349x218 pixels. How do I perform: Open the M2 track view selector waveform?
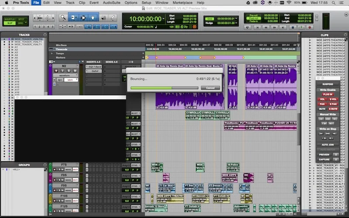pyautogui.click(x=66, y=75)
